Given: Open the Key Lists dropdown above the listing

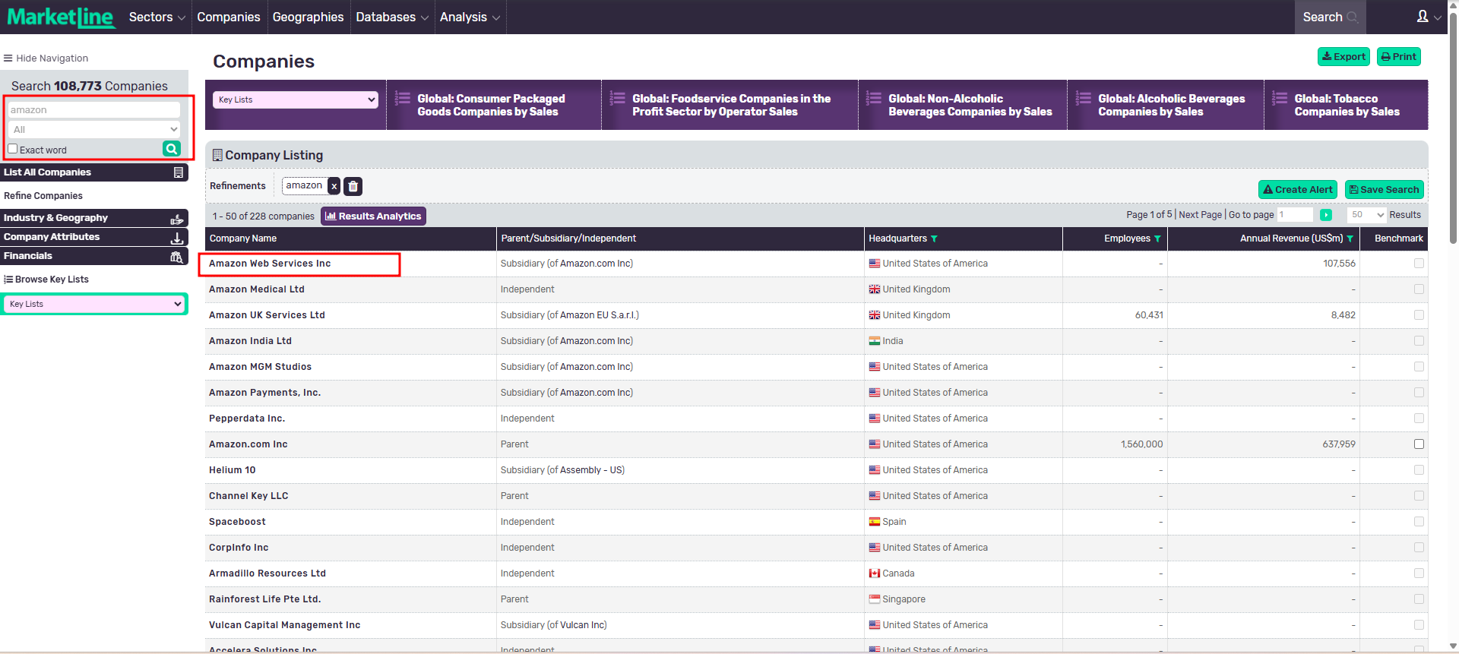Looking at the screenshot, I should (296, 100).
